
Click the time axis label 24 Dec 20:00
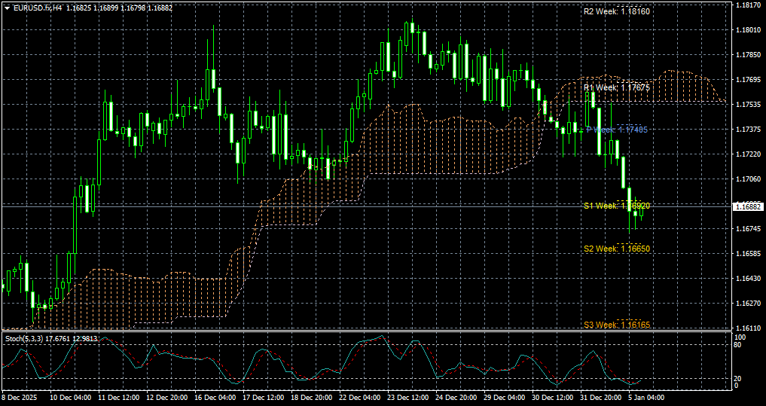pos(456,398)
